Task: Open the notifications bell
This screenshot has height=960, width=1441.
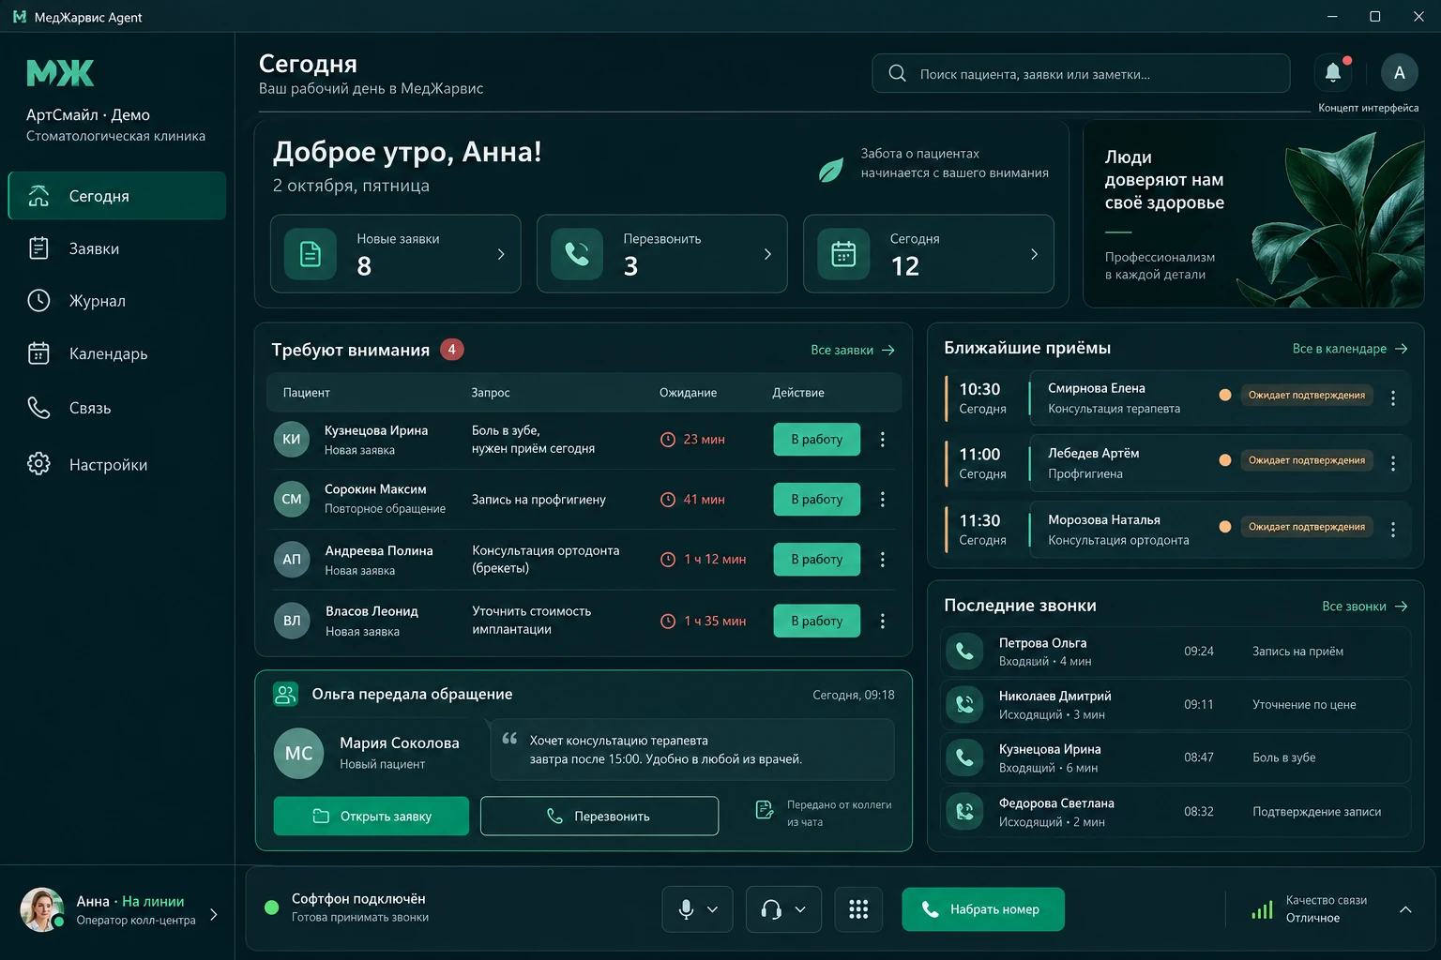Action: 1333,72
